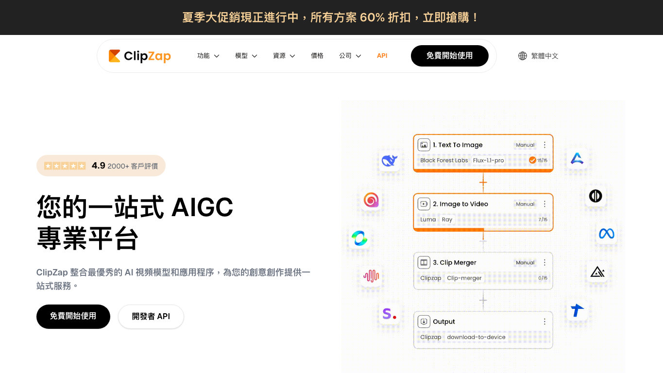Viewport: 663px width, 373px height.
Task: Click the blue-green ring model icon
Action: coord(359,238)
